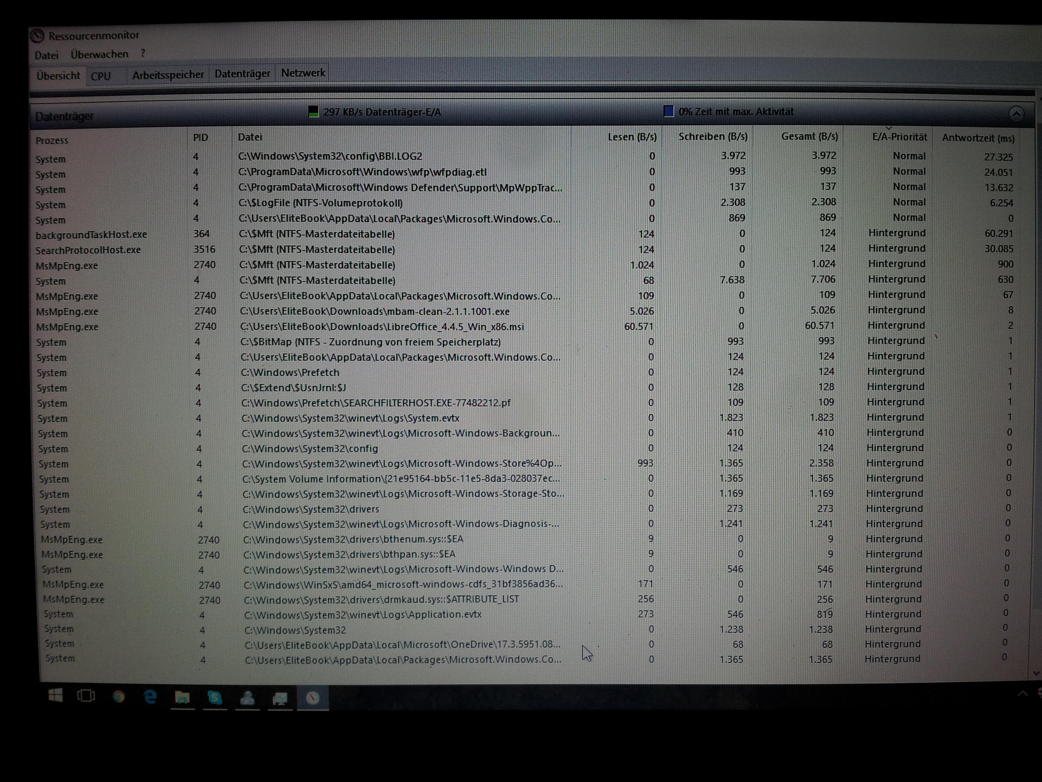Viewport: 1042px width, 782px height.
Task: Click the Windows Start button
Action: click(56, 695)
